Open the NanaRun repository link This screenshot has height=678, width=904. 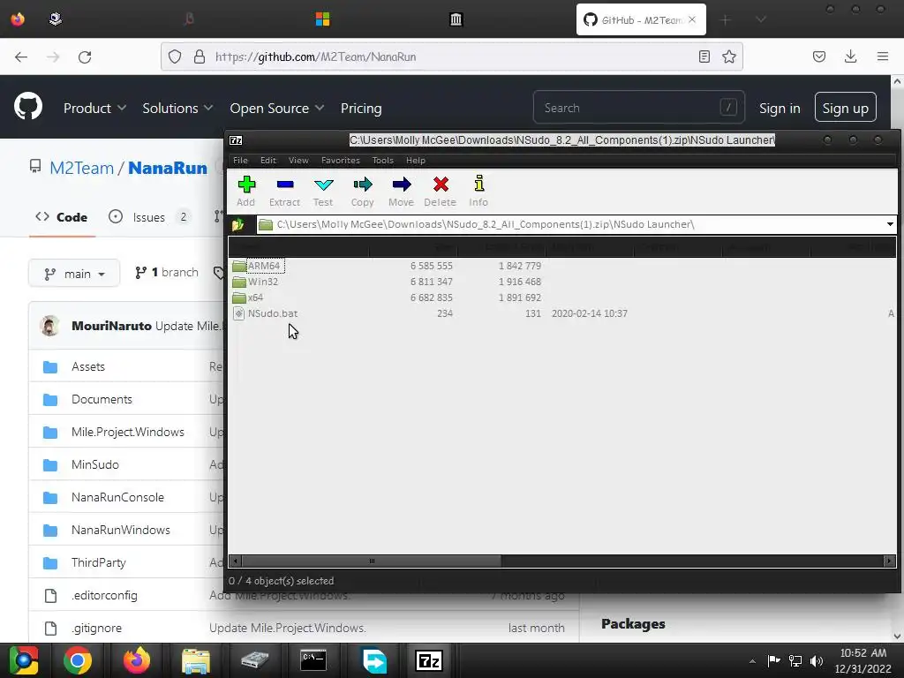click(x=167, y=168)
